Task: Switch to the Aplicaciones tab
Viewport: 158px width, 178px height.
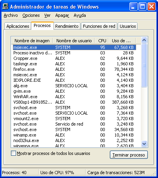Action: (x=18, y=26)
